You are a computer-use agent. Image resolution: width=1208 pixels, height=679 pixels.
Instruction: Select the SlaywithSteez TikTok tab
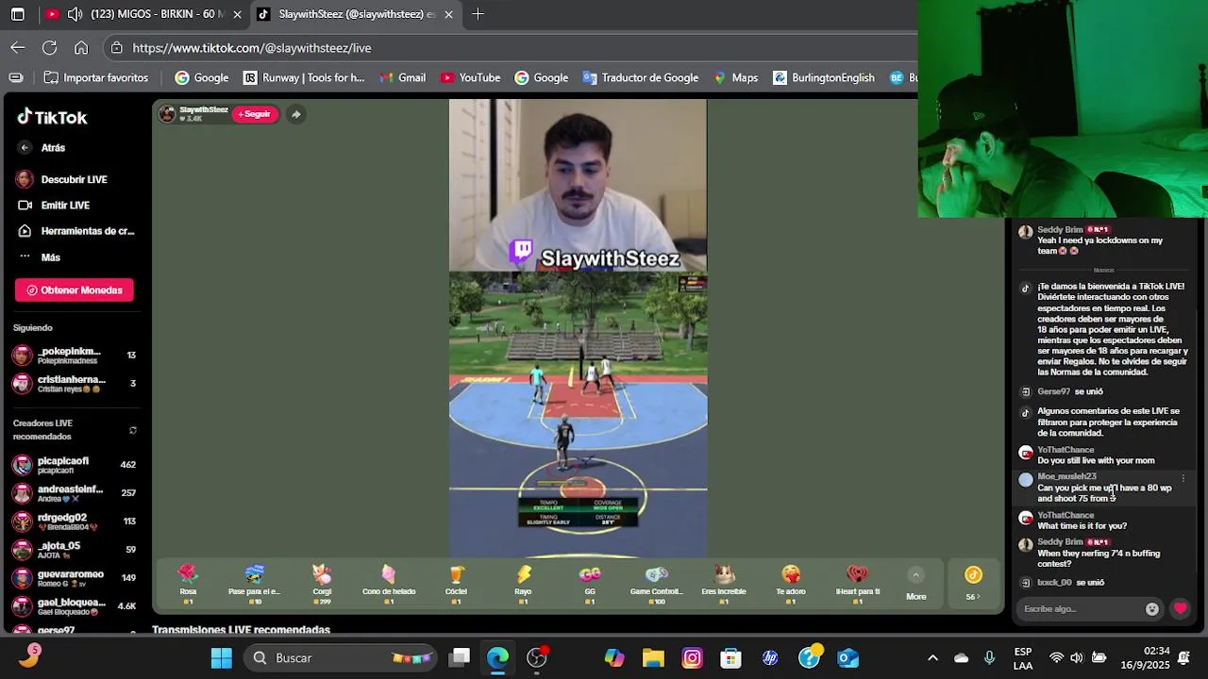[347, 14]
